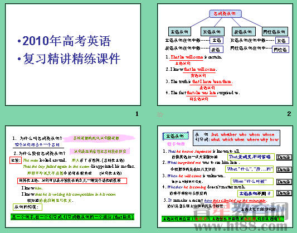Click the teal 主语从句 label on slide 4
This screenshot has height=233, width=297.
(176, 136)
